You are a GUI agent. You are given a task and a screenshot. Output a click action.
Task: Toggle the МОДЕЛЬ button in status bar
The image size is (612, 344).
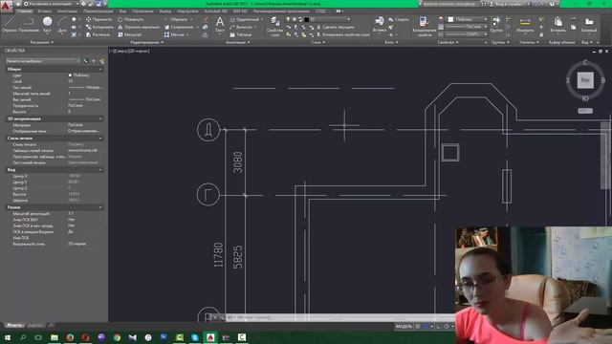point(404,326)
